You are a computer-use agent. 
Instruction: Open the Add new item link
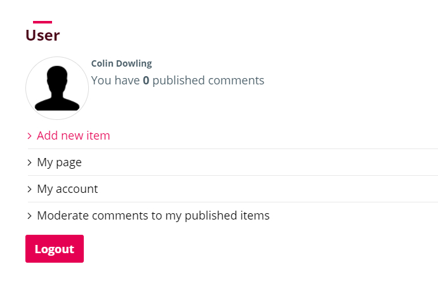click(74, 136)
